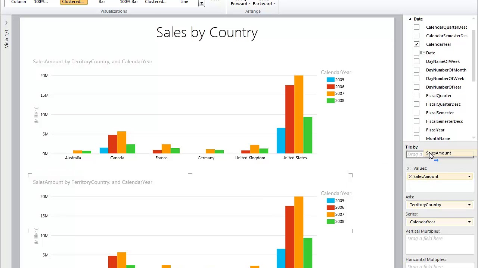The image size is (478, 268).
Task: Click the sigma icon beside Values label
Action: (409, 168)
